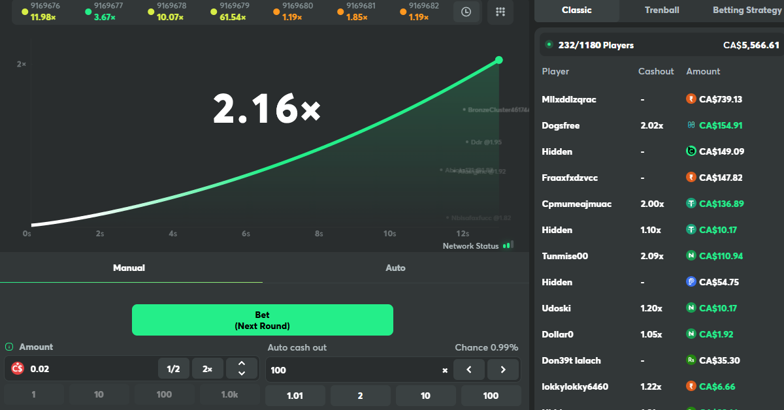Click the coin icon next to CA$154.91
This screenshot has width=784, height=410.
(691, 125)
